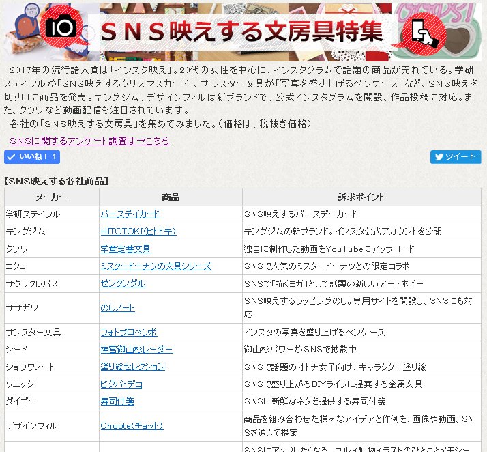Viewport: 487px width, 452px height.
Task: Select the クツワ maker cell
Action: click(52, 249)
